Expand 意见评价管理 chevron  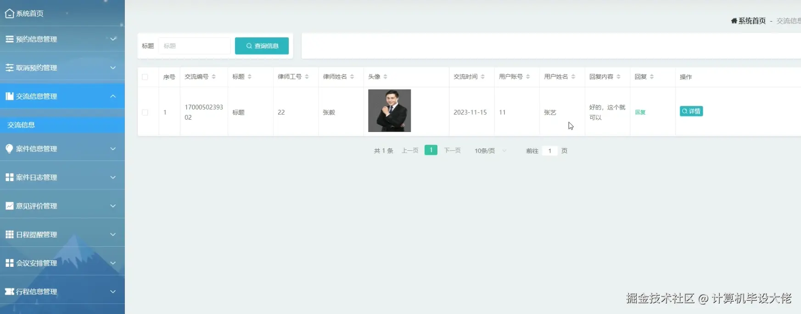(x=113, y=206)
